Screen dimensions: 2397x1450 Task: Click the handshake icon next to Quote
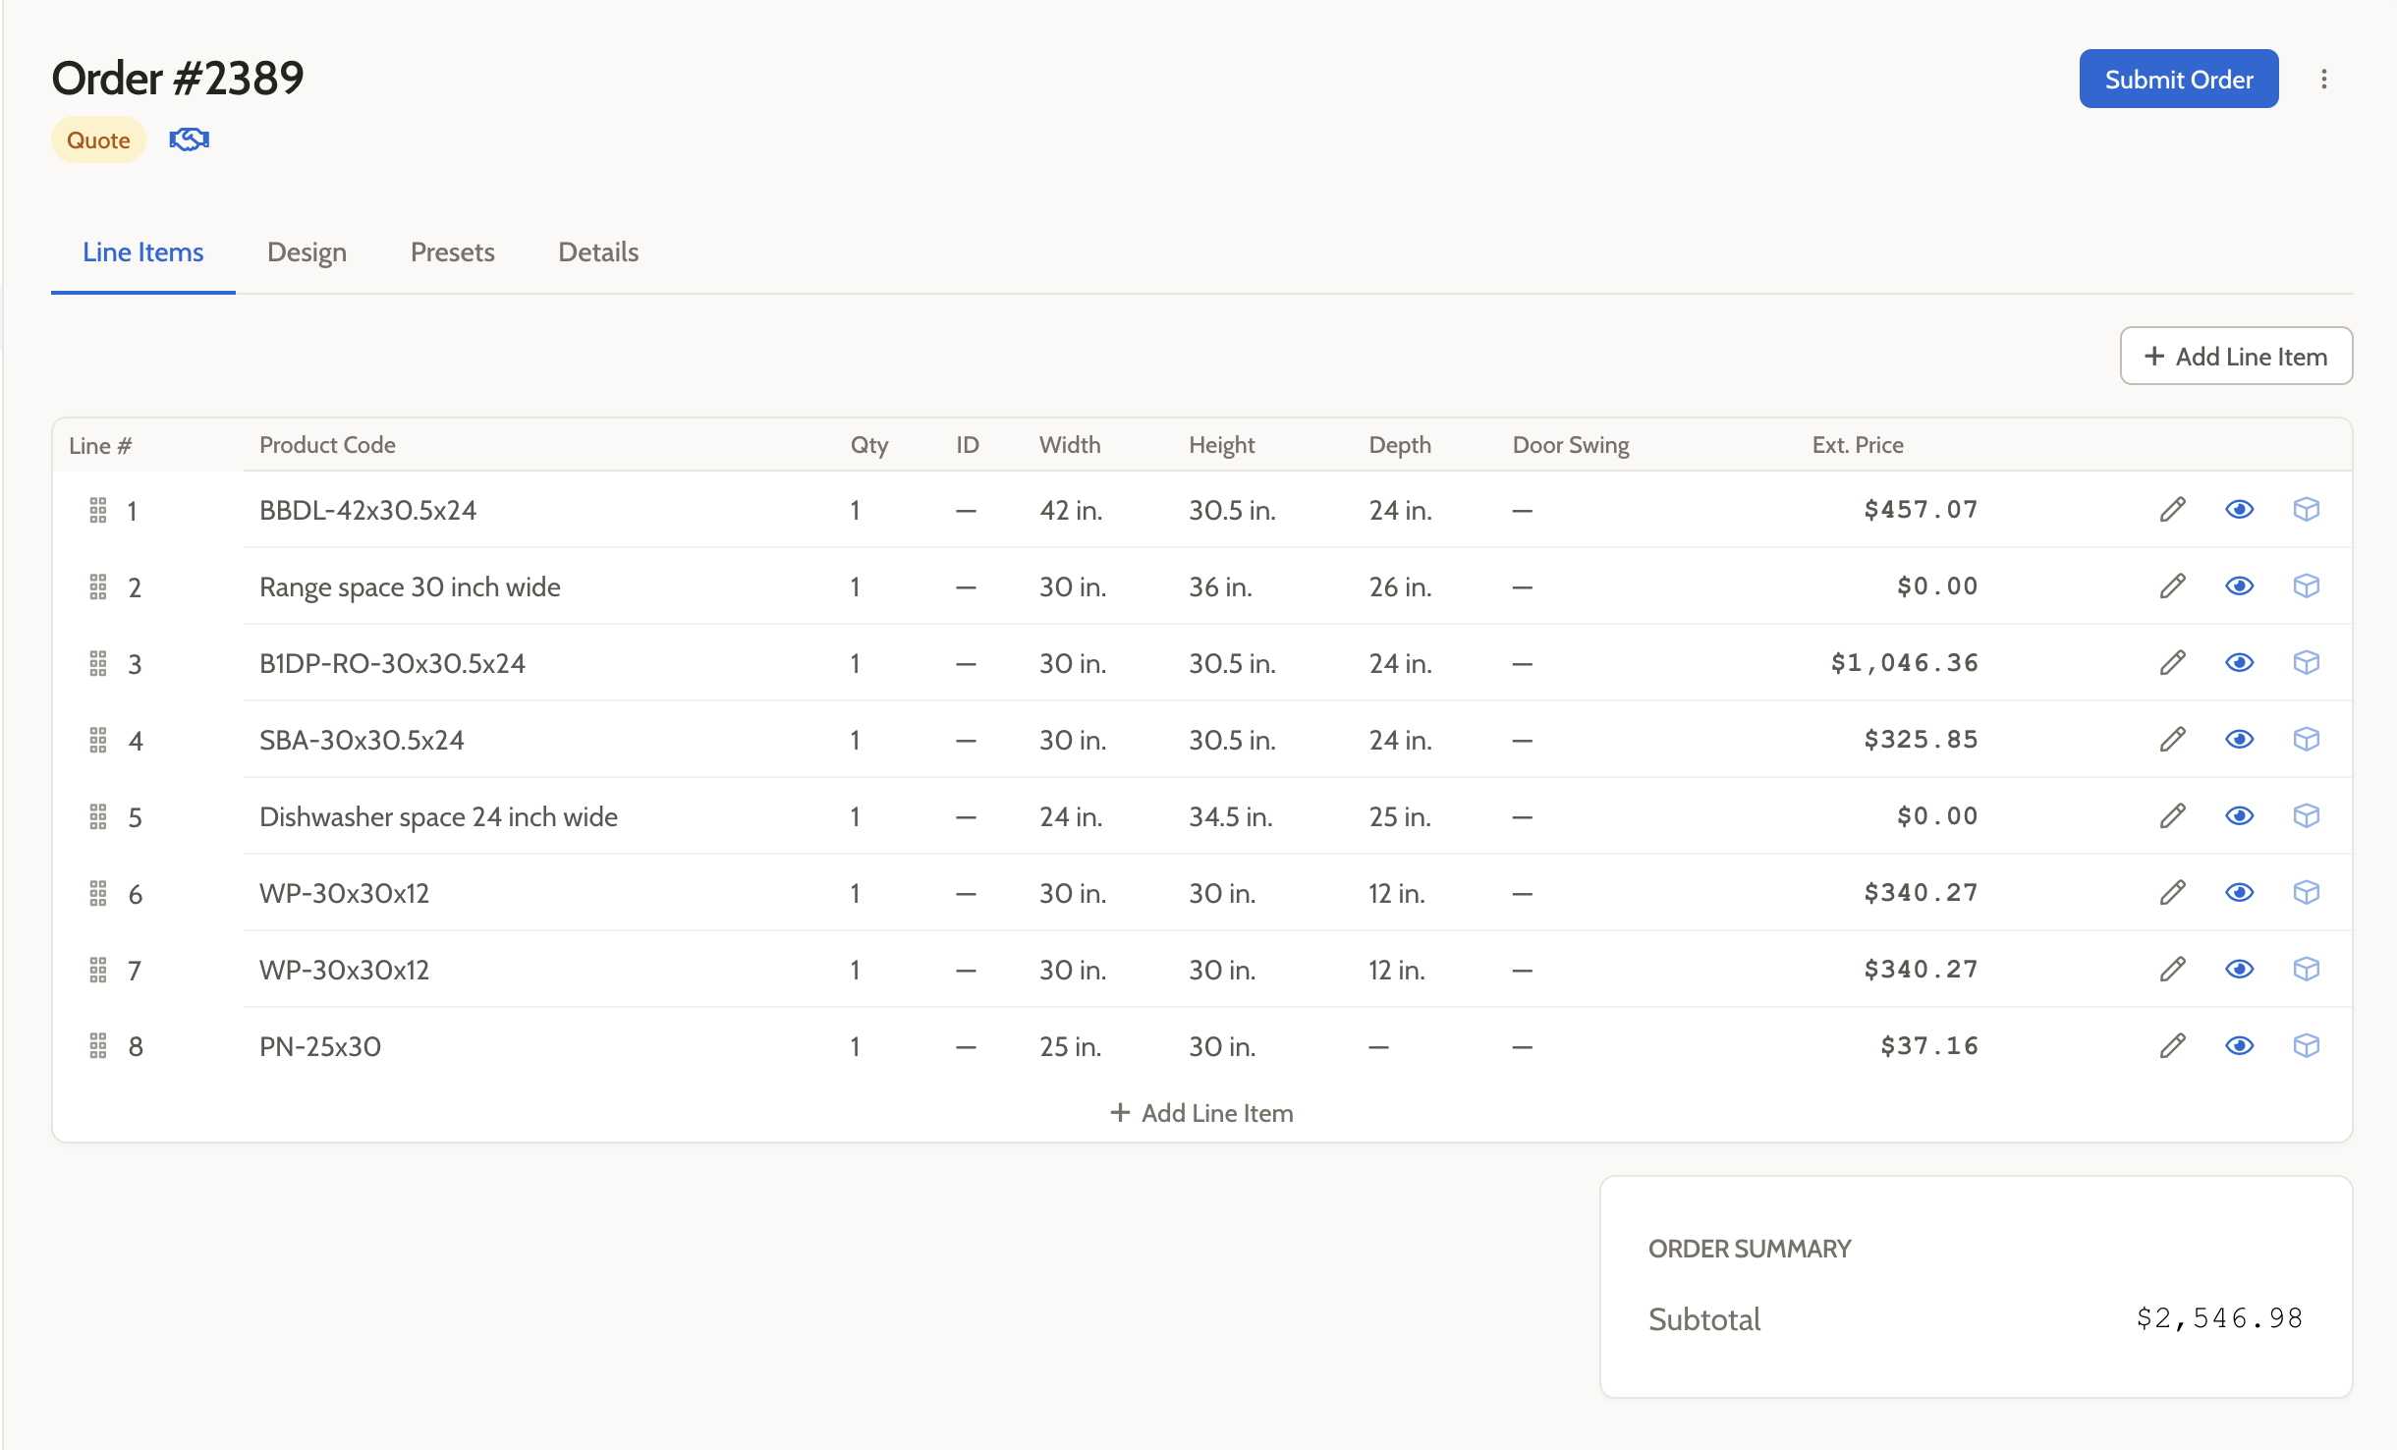189,139
